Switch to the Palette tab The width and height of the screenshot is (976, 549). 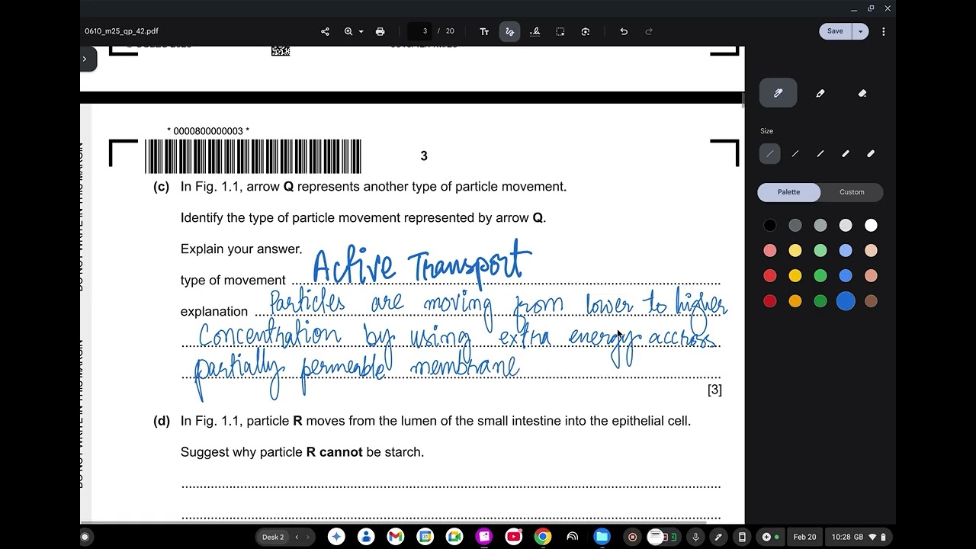point(788,192)
